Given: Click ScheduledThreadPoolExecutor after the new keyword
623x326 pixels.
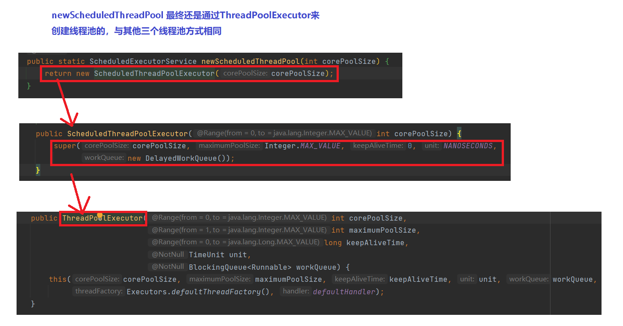Looking at the screenshot, I should pyautogui.click(x=154, y=73).
